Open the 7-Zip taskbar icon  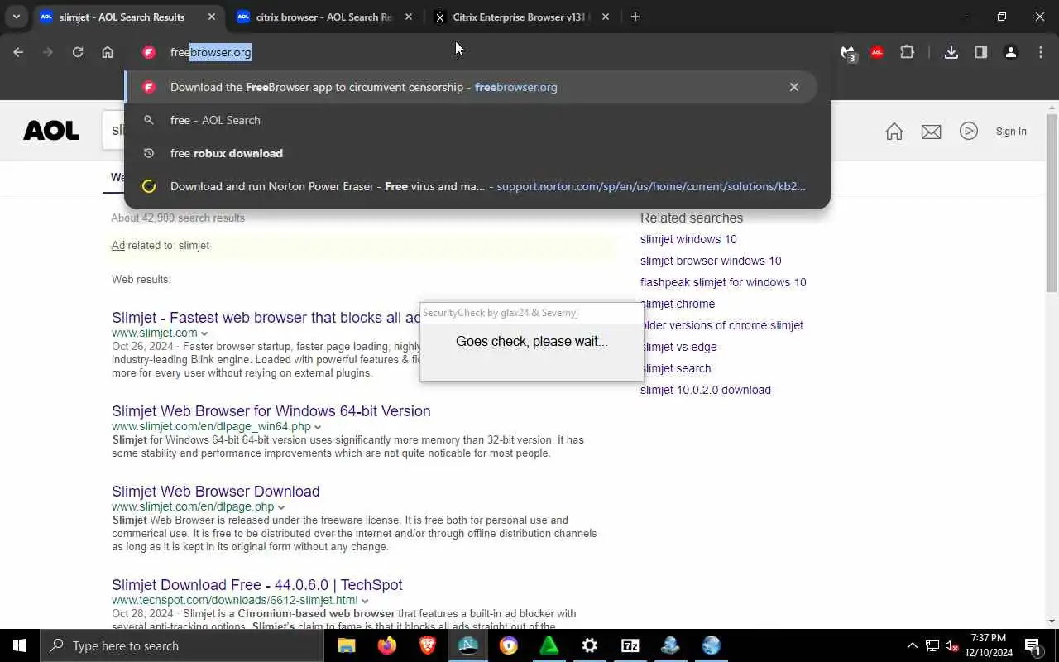[630, 645]
